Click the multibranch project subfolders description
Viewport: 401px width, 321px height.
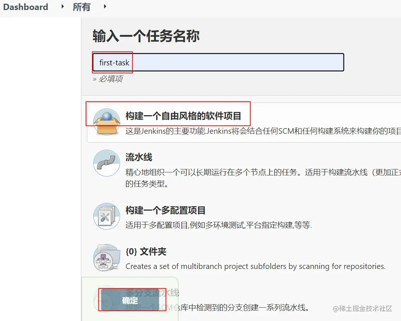[x=255, y=266]
